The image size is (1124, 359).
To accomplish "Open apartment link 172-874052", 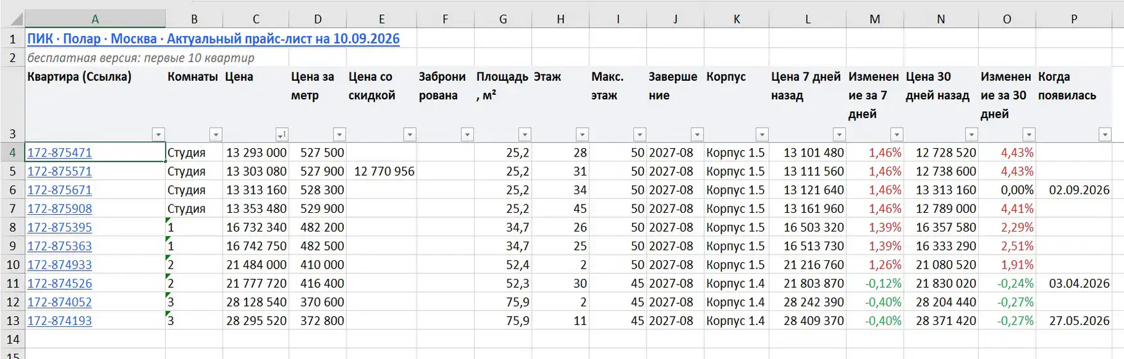I will click(59, 301).
